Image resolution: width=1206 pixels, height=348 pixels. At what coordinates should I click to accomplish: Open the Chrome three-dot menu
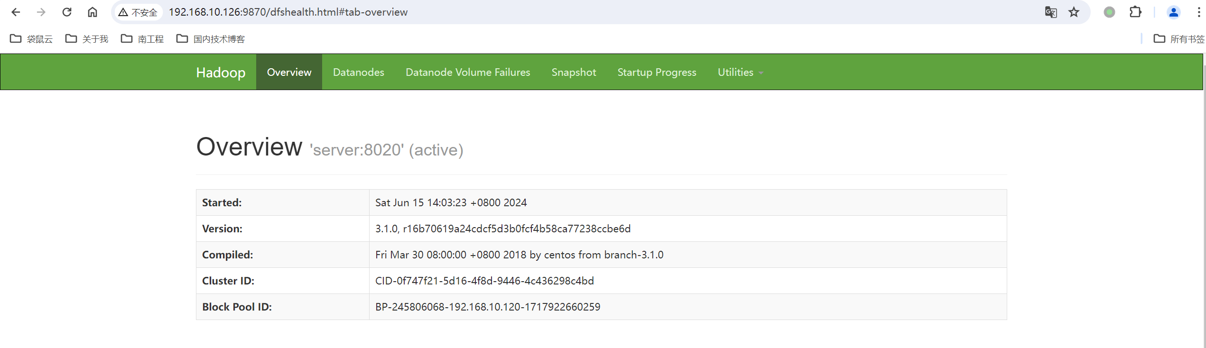(1199, 12)
